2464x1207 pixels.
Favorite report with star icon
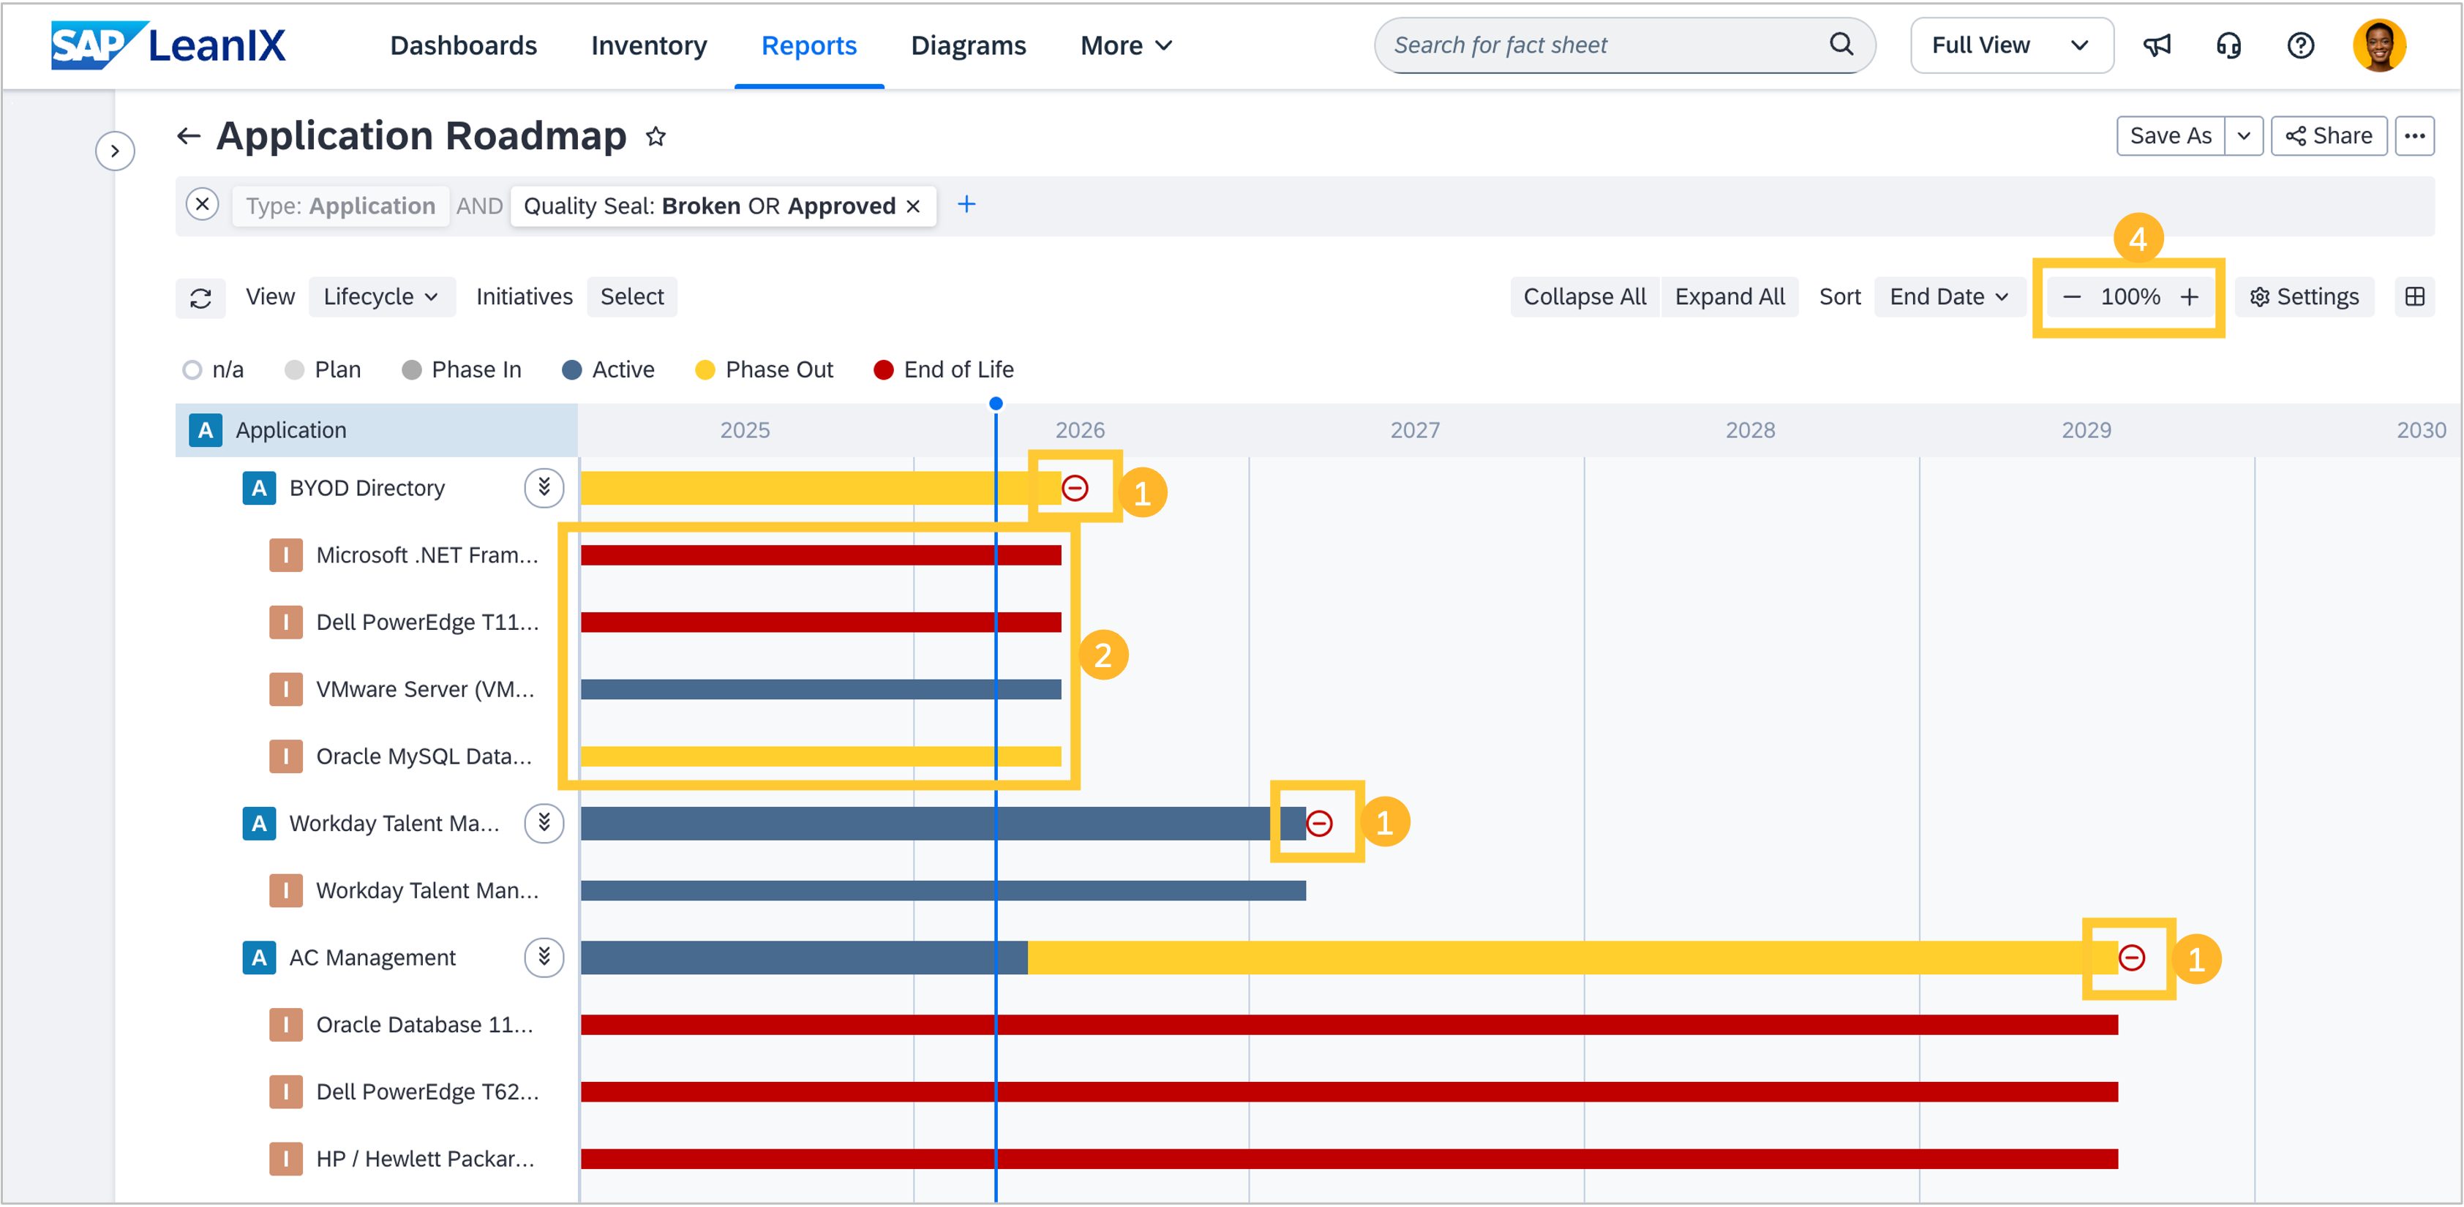click(656, 137)
